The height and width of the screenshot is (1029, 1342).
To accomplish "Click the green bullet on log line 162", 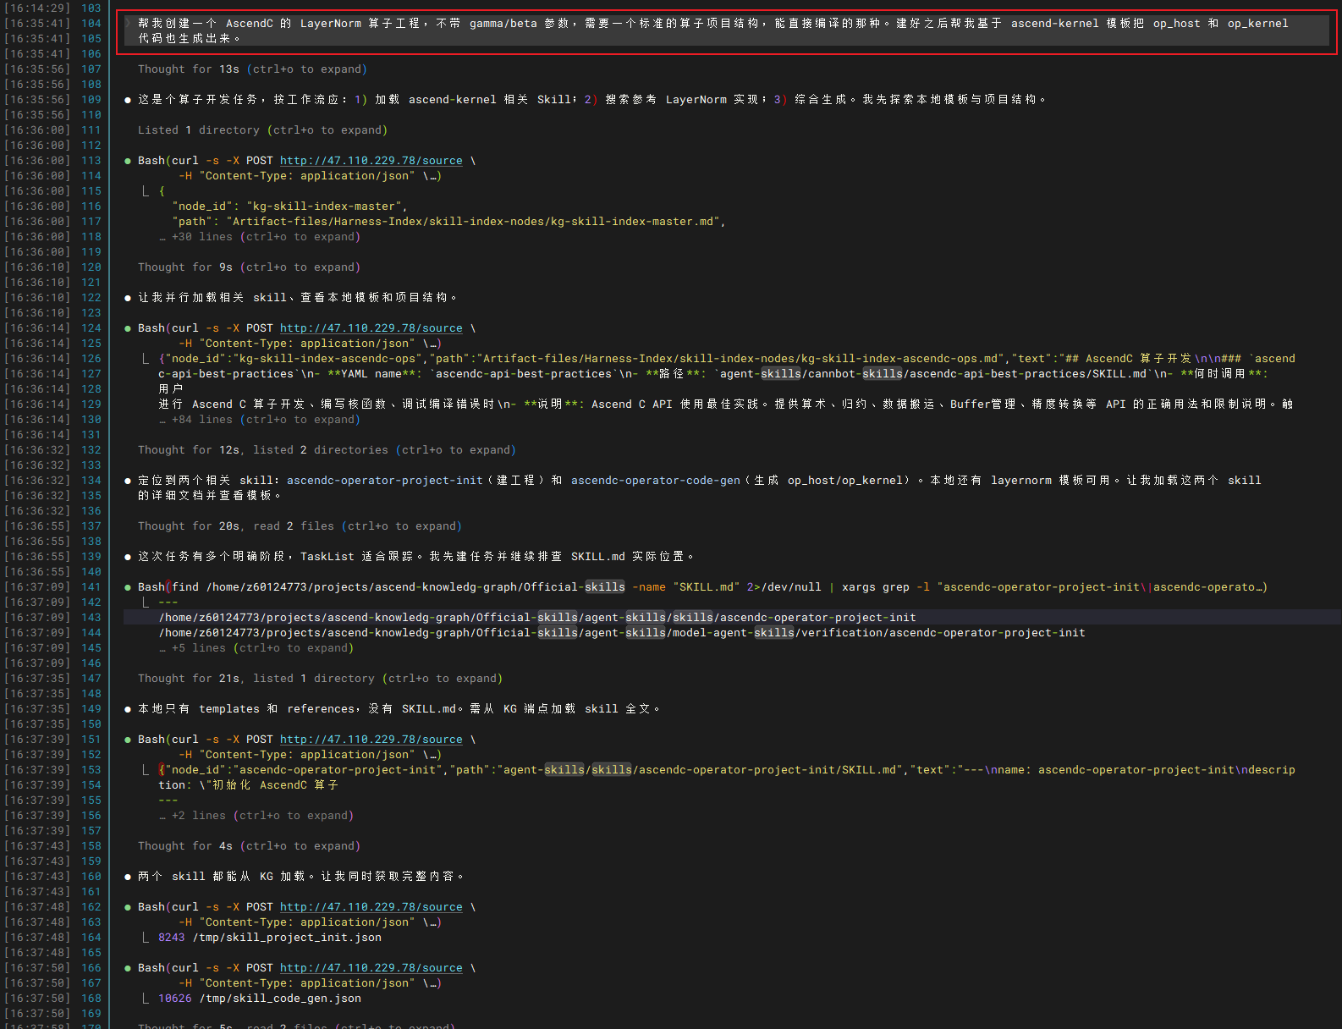I will point(128,907).
